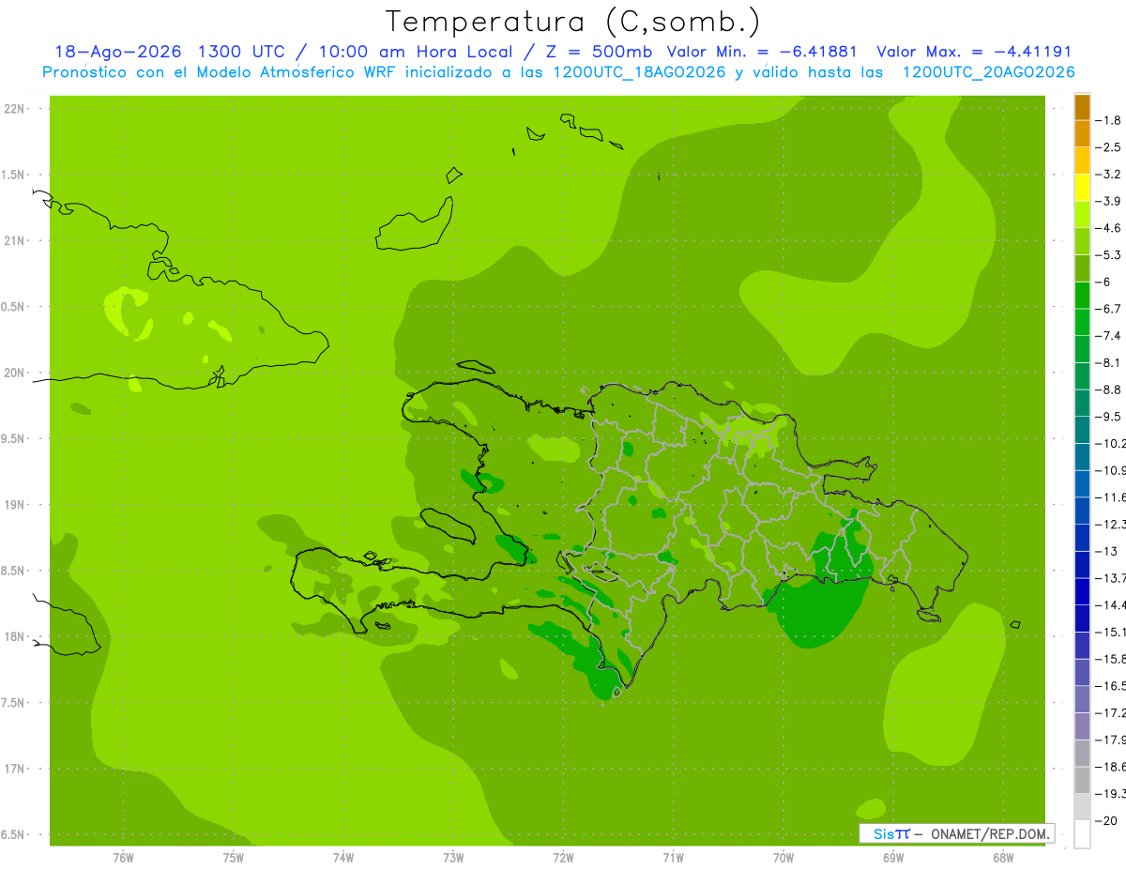This screenshot has width=1126, height=870.
Task: Pick the colorbar segment between -8.1 and -8.8
Action: (x=1082, y=375)
